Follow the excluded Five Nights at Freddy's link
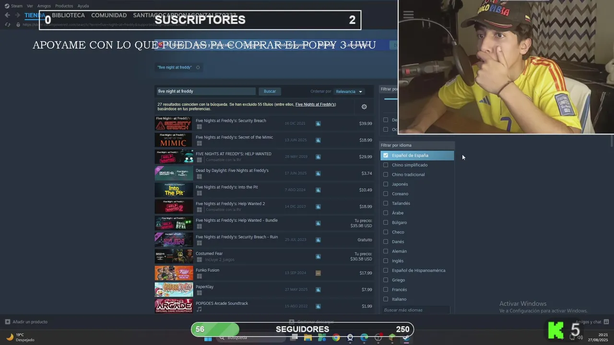This screenshot has width=614, height=345. click(x=315, y=104)
